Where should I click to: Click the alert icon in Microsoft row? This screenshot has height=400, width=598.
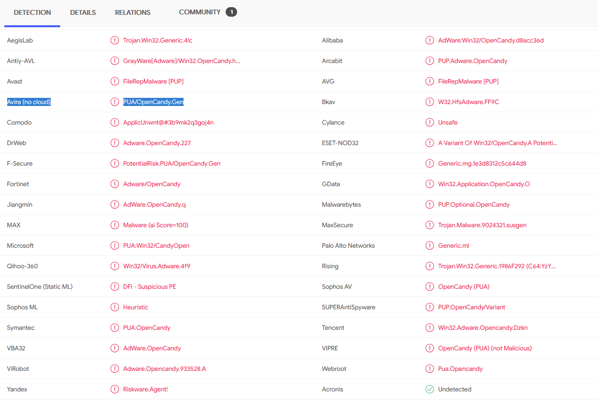tap(115, 246)
